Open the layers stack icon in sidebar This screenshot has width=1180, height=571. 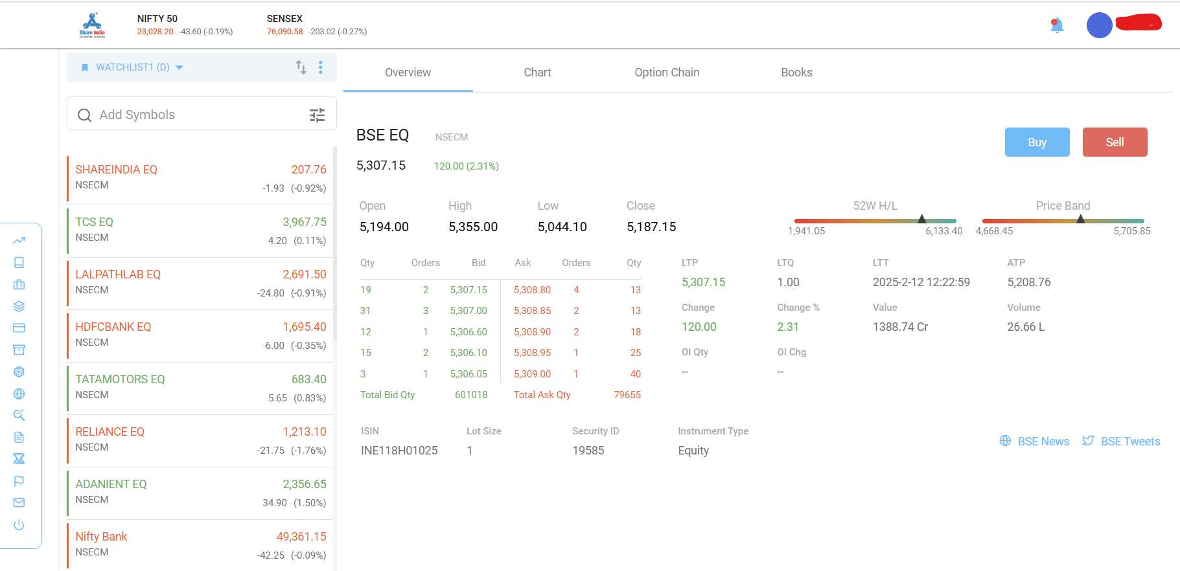point(19,306)
